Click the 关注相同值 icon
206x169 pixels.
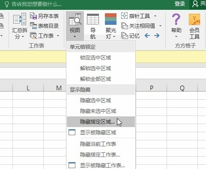pyautogui.click(x=124, y=26)
